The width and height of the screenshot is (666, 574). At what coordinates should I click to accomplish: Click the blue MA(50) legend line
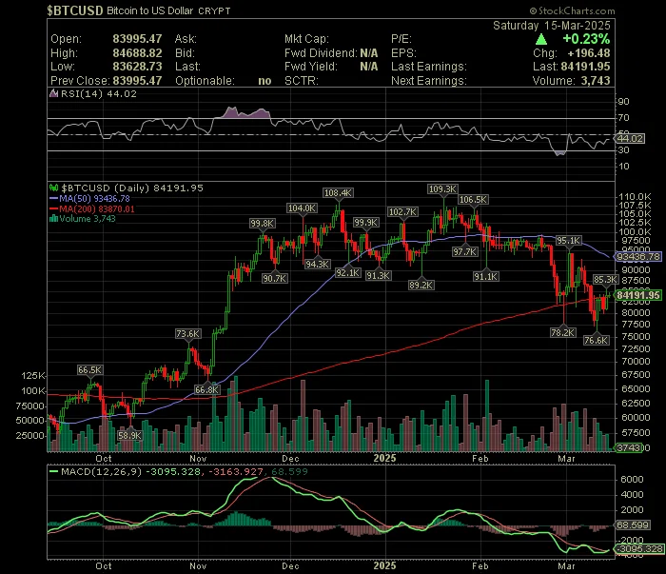tap(53, 198)
